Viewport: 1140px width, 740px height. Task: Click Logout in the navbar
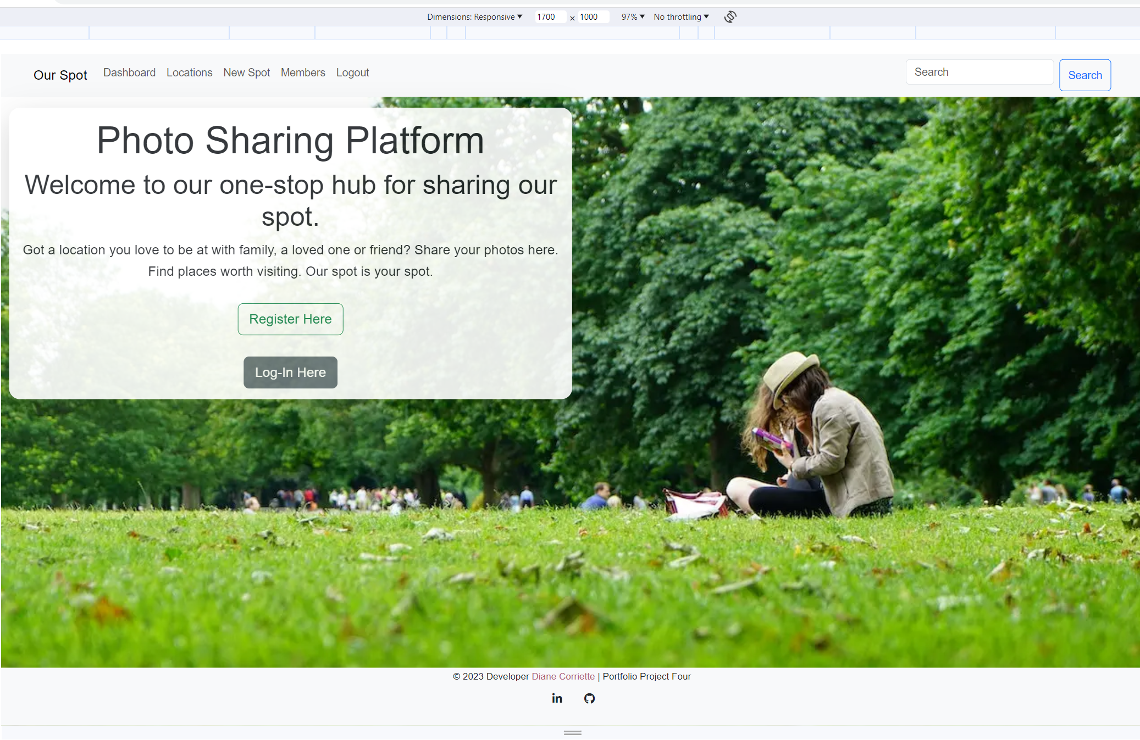(352, 73)
